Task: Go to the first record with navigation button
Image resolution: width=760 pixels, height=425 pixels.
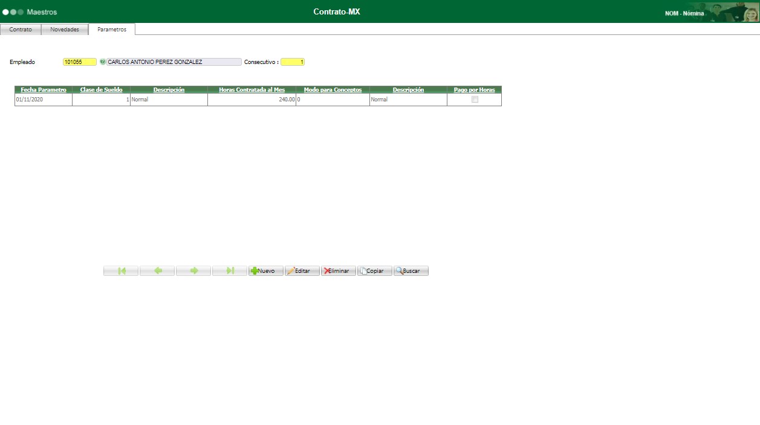Action: (121, 271)
